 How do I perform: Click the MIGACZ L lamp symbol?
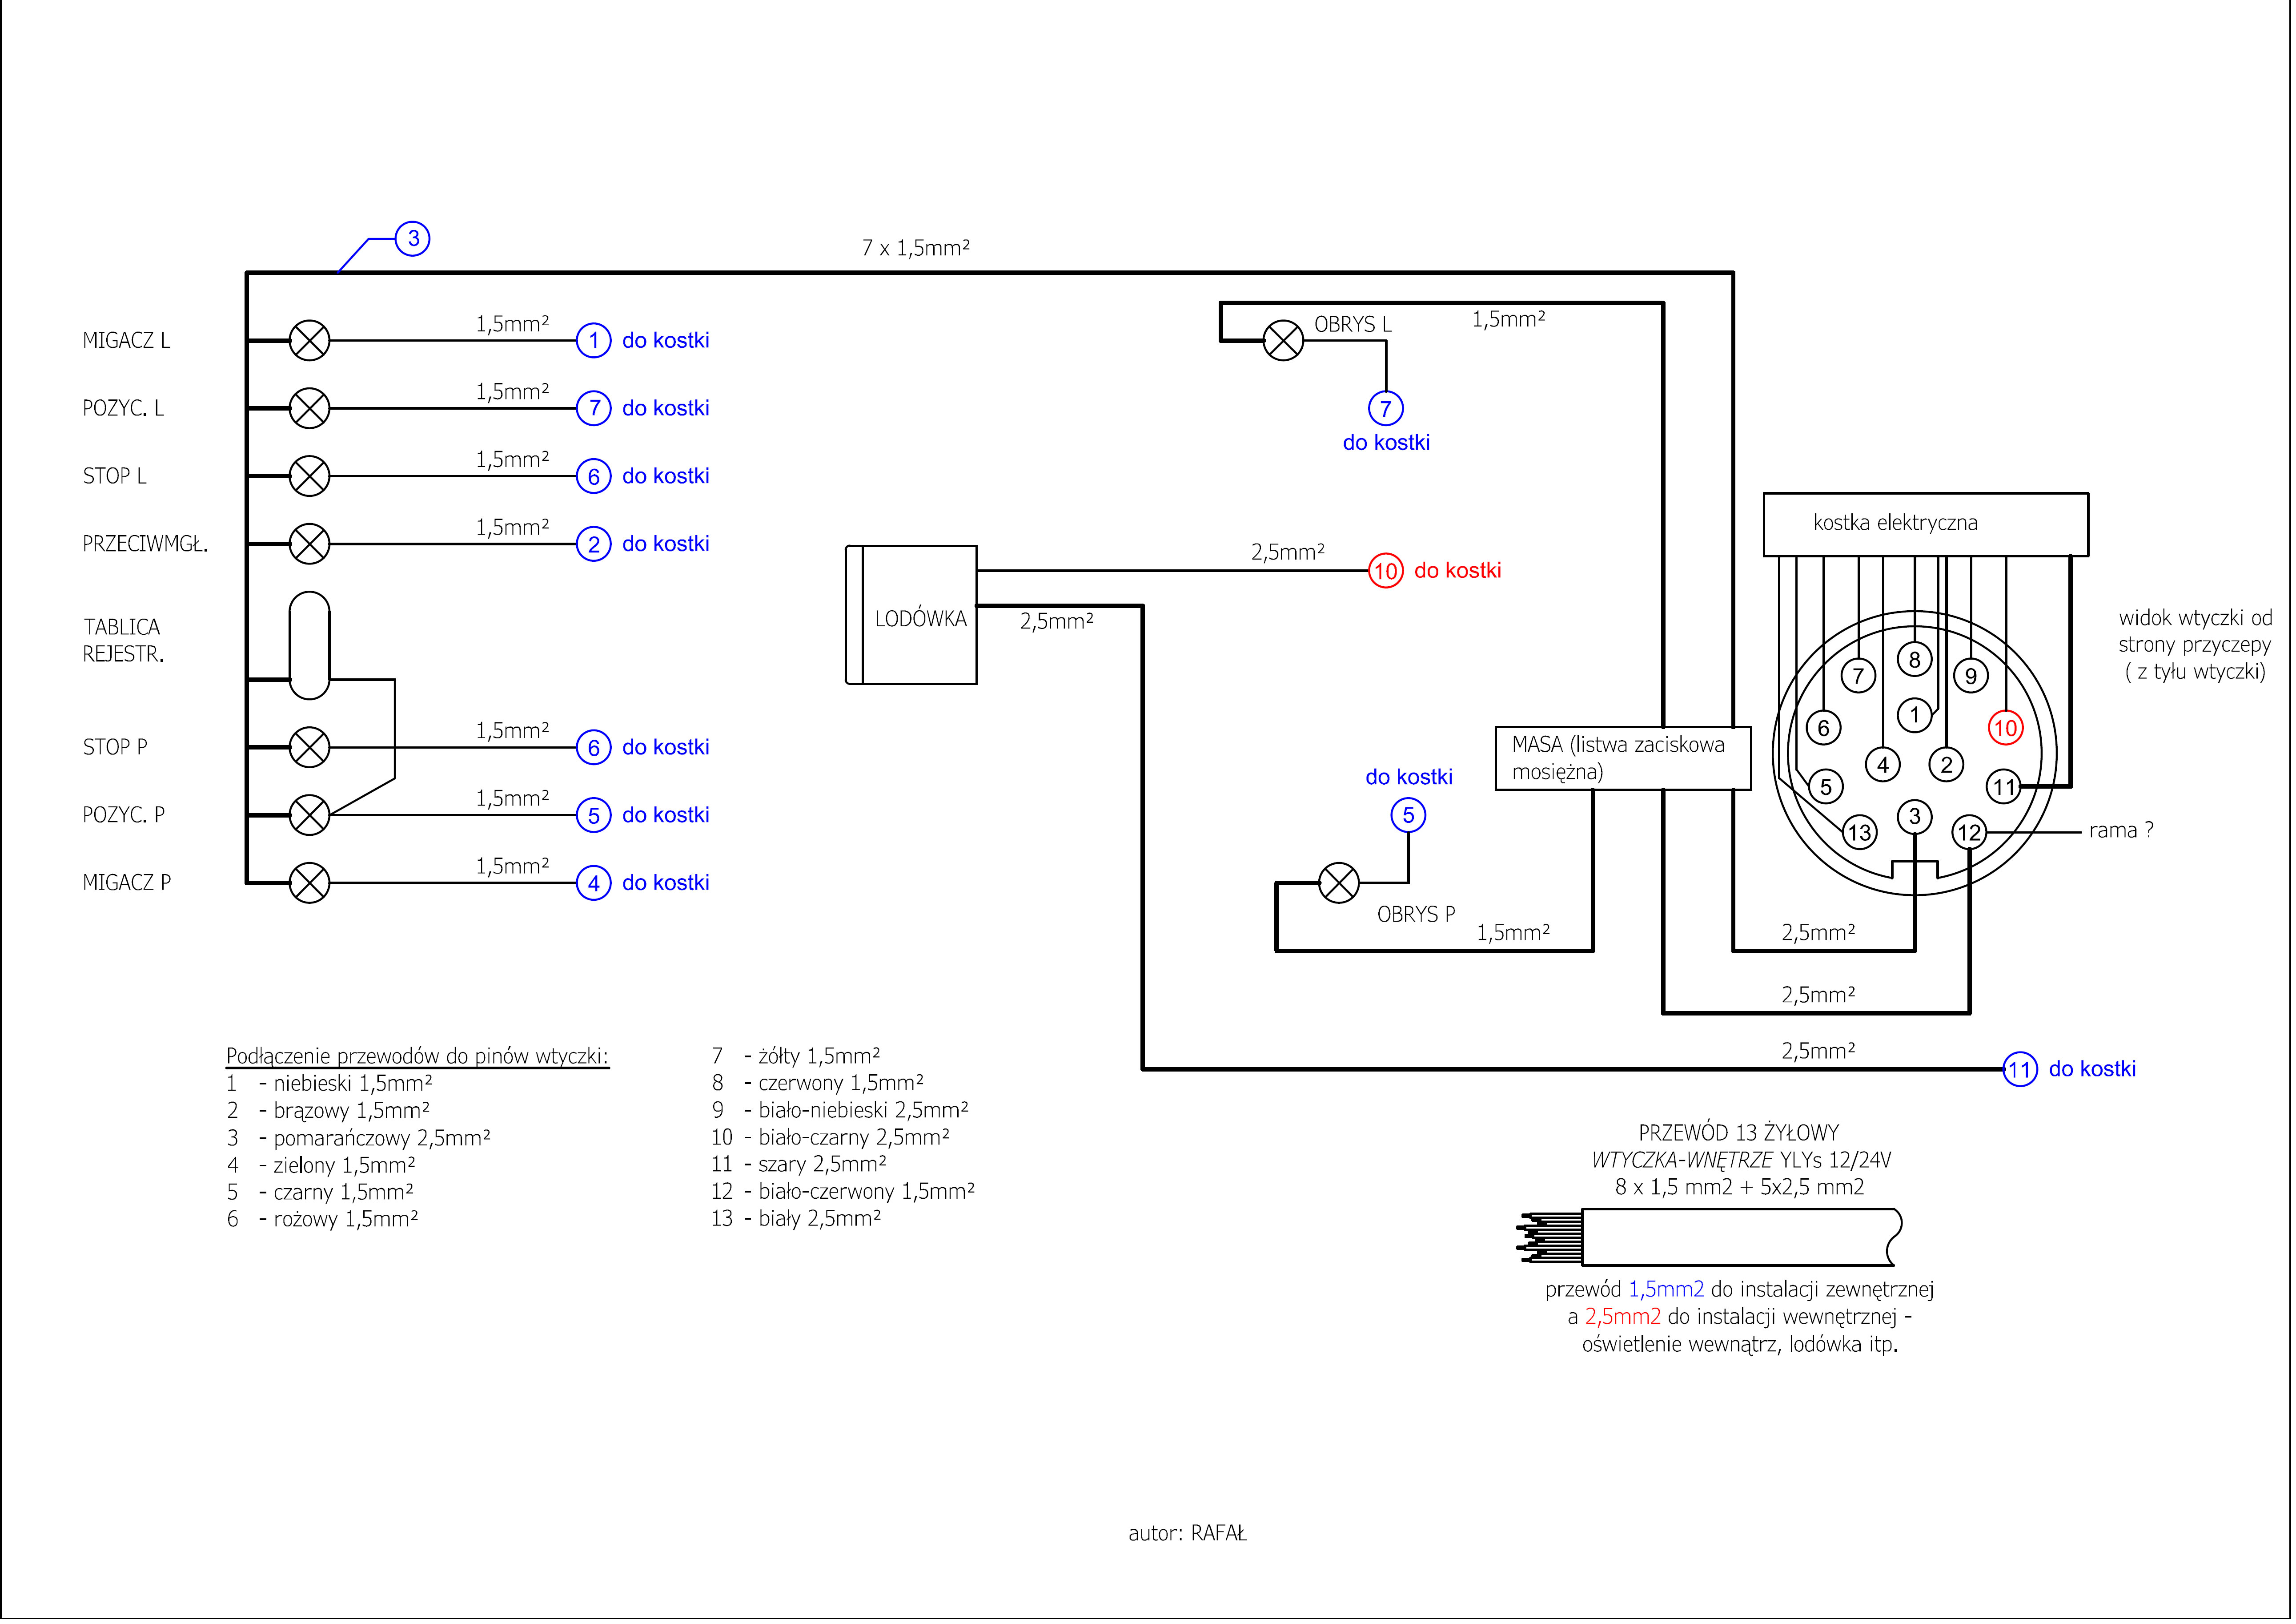point(310,341)
